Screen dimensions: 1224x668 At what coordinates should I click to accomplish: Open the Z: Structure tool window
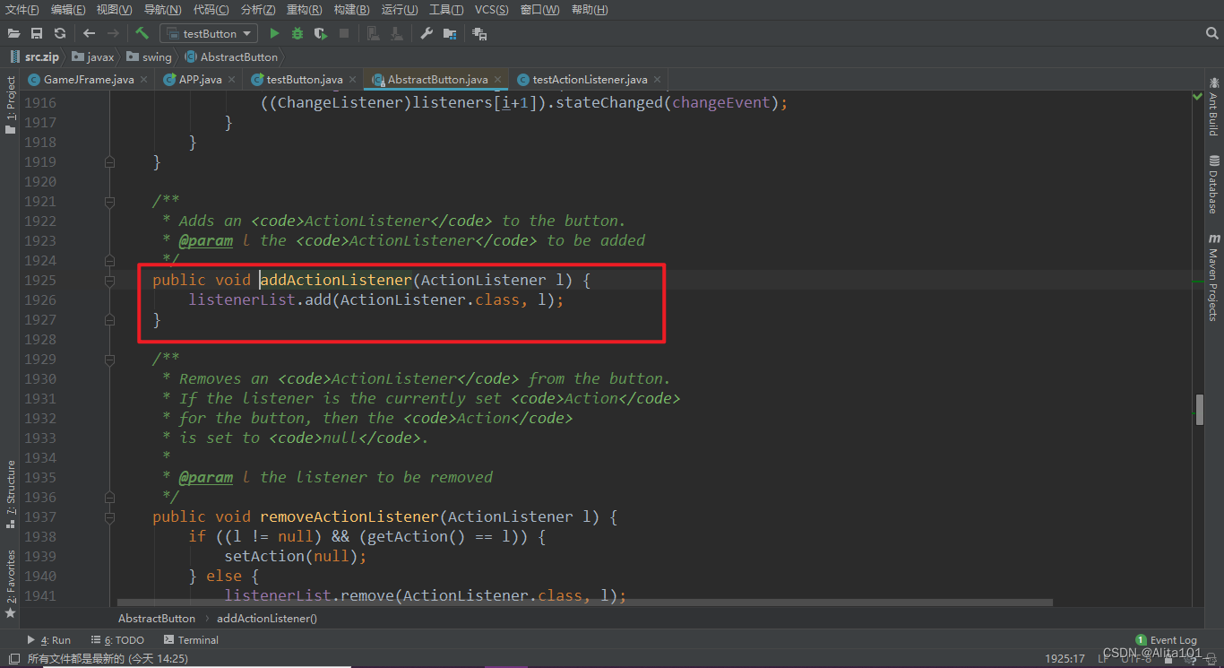click(x=11, y=493)
